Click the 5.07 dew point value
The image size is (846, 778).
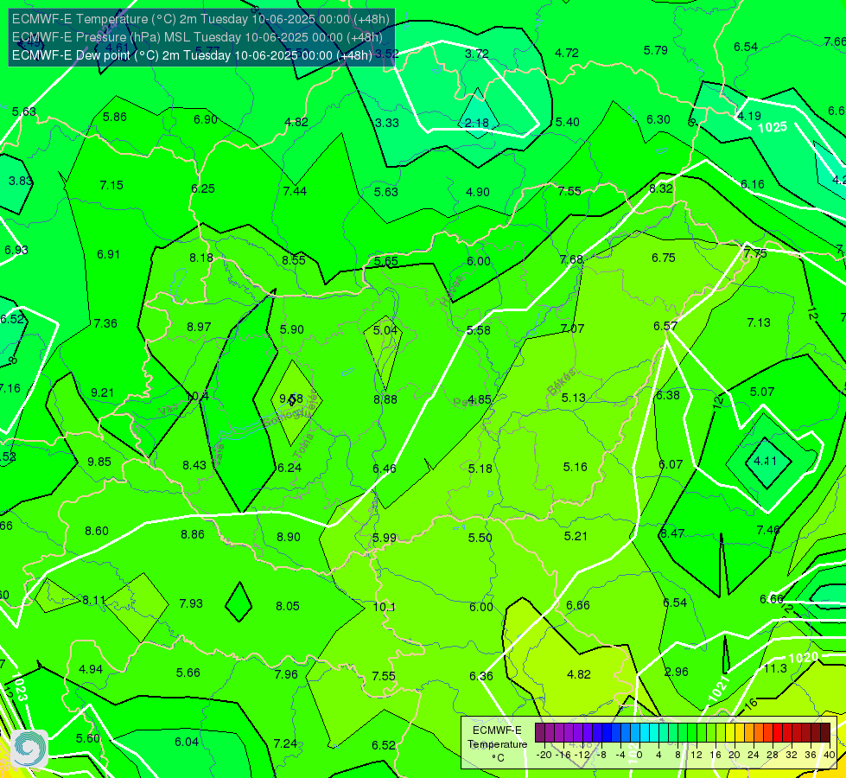click(x=762, y=392)
